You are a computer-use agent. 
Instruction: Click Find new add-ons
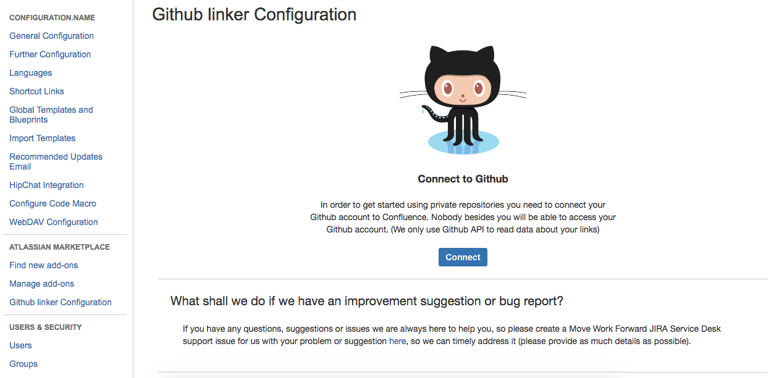[43, 265]
